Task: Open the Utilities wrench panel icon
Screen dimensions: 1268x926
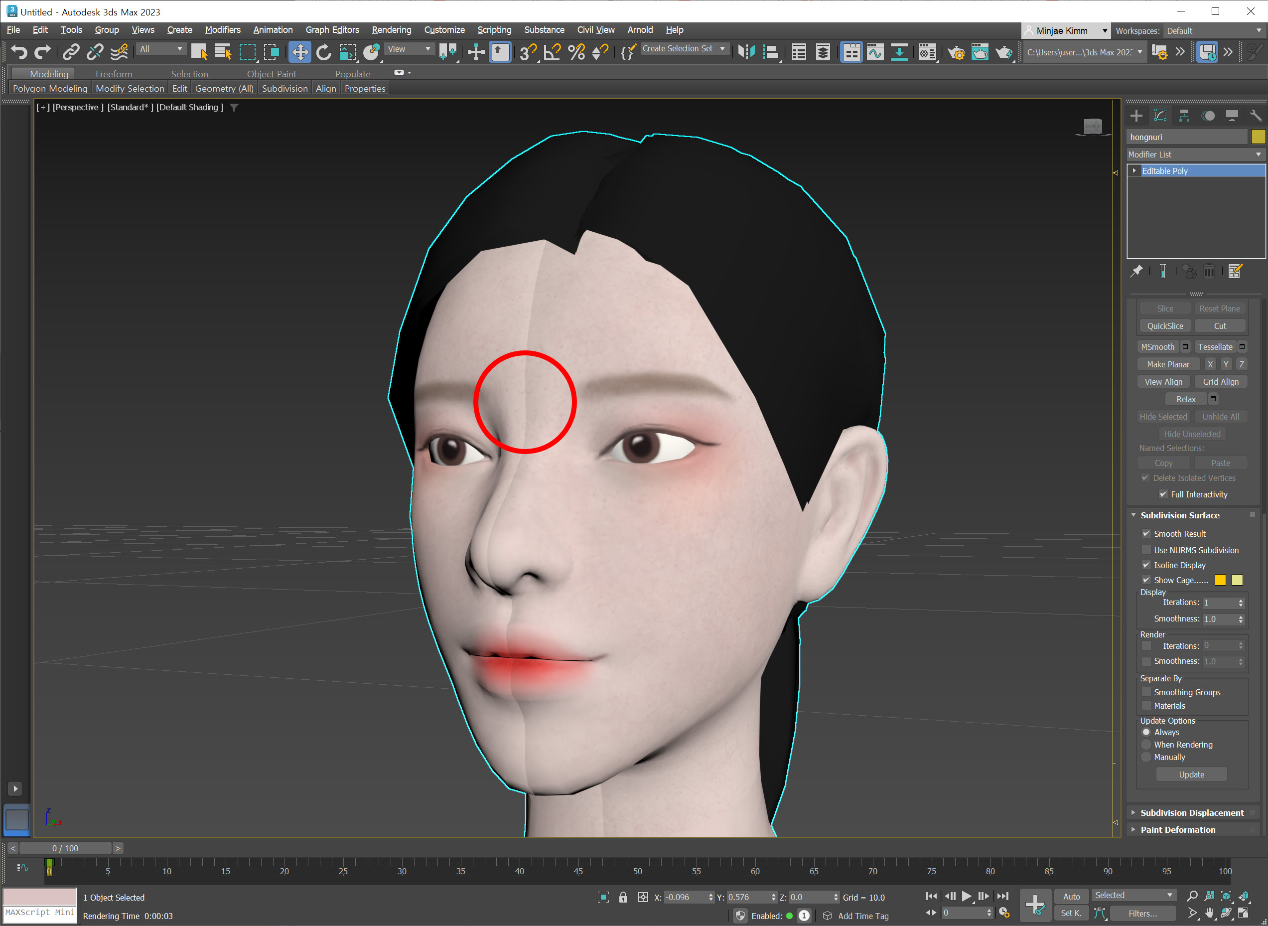Action: [1255, 116]
